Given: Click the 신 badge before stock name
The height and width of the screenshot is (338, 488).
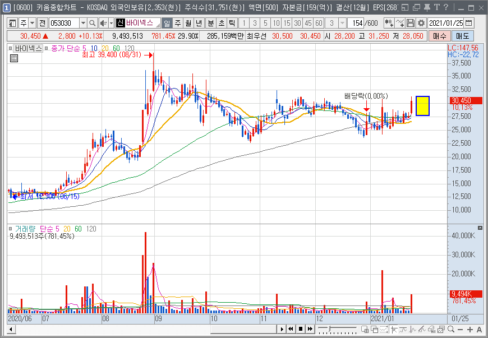Looking at the screenshot, I should point(120,23).
